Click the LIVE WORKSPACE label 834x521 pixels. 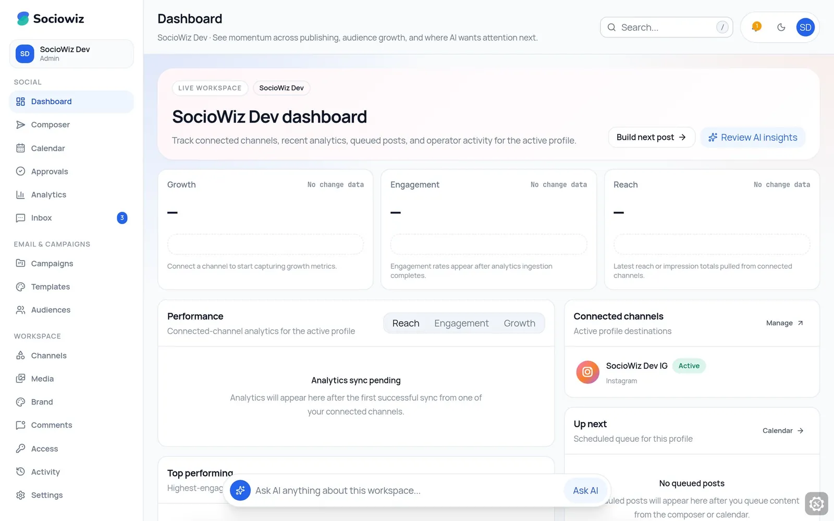[210, 88]
